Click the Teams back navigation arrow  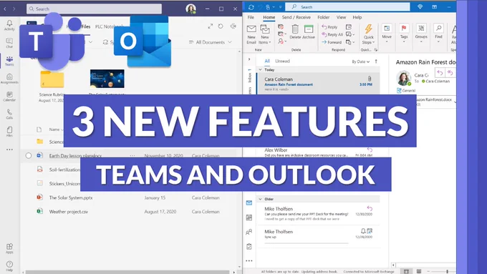(5, 9)
